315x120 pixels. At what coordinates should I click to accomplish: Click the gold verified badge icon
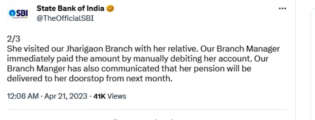coord(110,9)
